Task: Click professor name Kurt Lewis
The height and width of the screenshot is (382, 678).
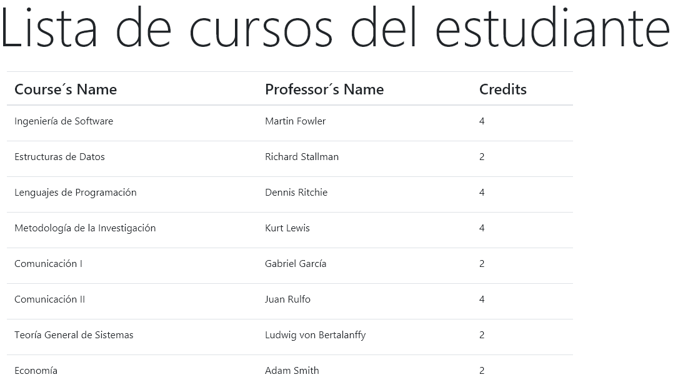Action: 287,228
